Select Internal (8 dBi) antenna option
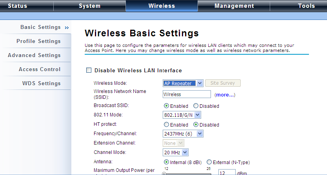The height and width of the screenshot is (175, 327). pyautogui.click(x=166, y=162)
